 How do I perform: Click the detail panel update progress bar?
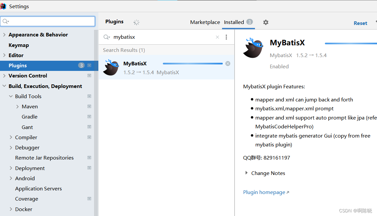(351, 43)
